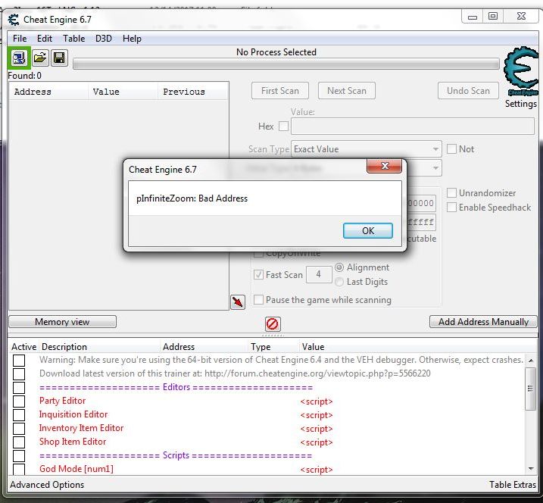Click the Cheat Engine title bar icon
This screenshot has width=543, height=503.
tap(14, 20)
